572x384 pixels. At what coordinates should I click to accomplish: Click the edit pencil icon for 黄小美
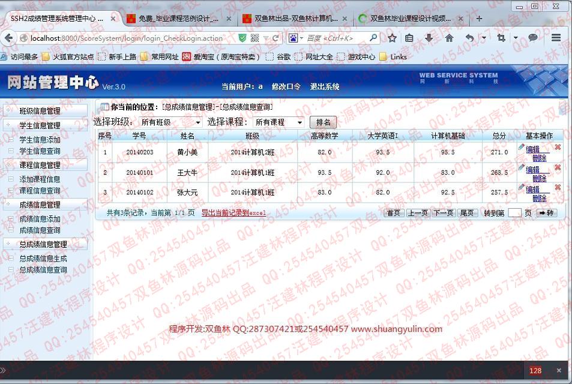(x=521, y=146)
